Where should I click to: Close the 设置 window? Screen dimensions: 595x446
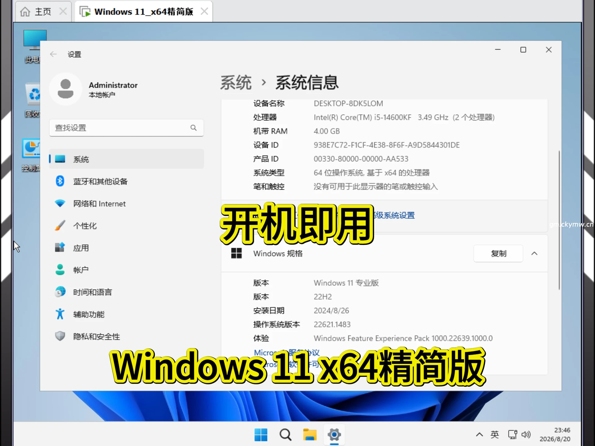[549, 50]
